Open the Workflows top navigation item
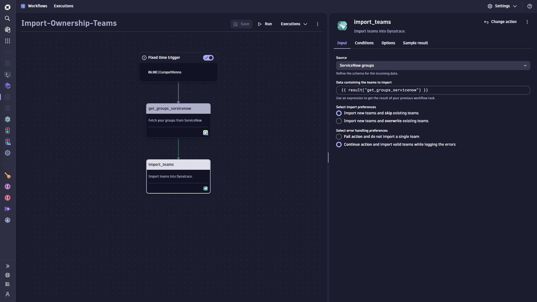 tap(34, 6)
